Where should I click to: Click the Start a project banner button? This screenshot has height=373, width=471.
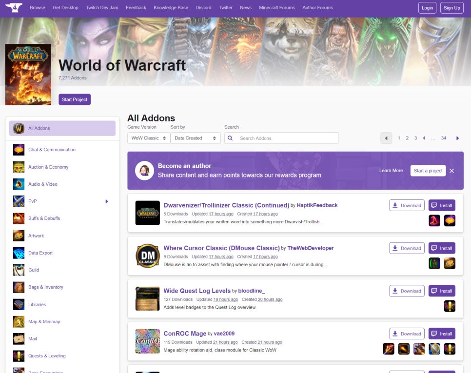coord(428,171)
